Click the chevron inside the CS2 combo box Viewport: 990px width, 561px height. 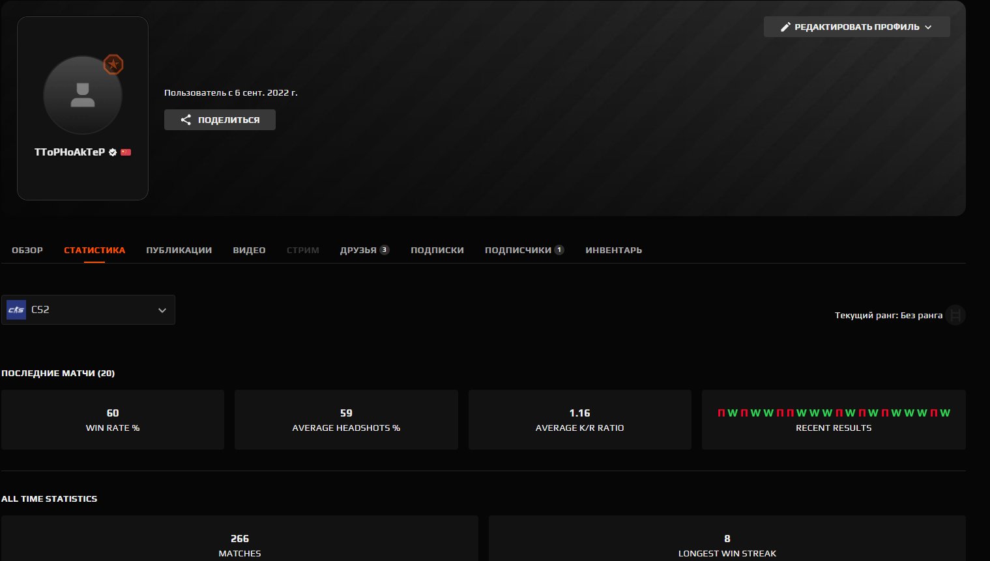click(162, 310)
